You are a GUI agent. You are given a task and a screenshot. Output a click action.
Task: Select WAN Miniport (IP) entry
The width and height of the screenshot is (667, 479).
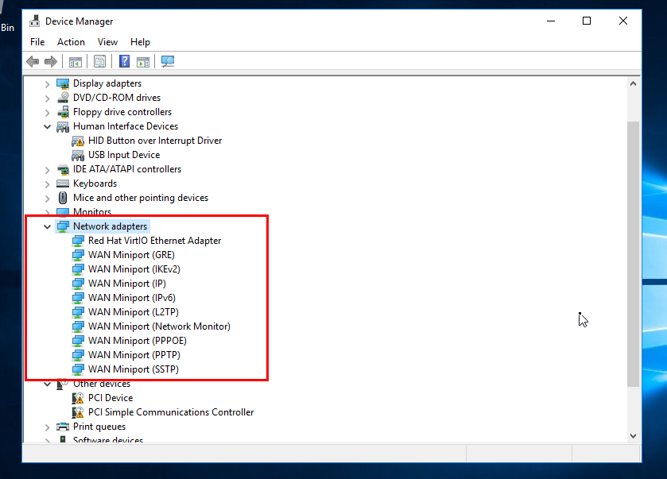126,284
